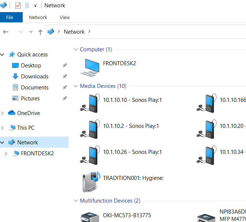The width and height of the screenshot is (246, 222).
Task: Select the TRADITION001: Hygiene media server icon
Action: [91, 182]
